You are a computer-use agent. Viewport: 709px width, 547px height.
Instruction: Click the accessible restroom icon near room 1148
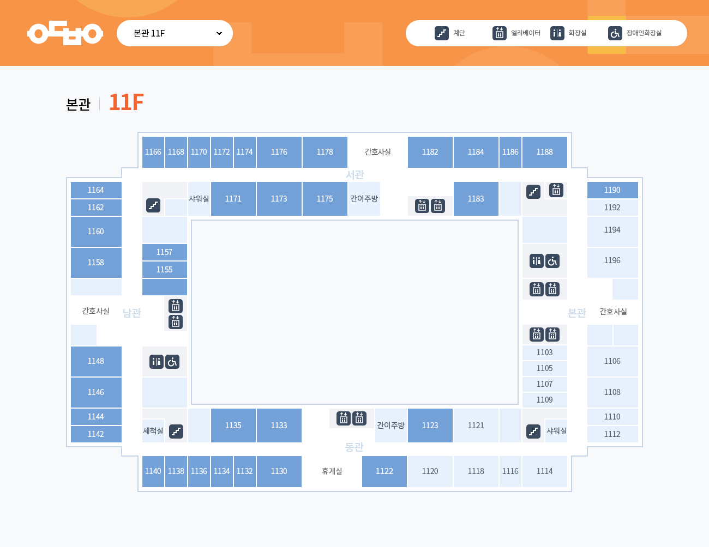[172, 362]
